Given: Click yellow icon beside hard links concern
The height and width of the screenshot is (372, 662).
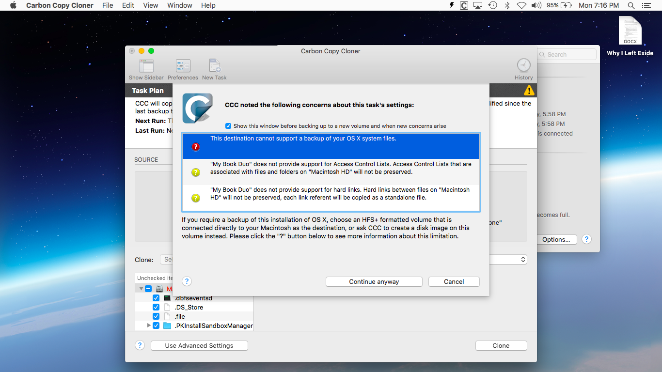Looking at the screenshot, I should pos(196,198).
